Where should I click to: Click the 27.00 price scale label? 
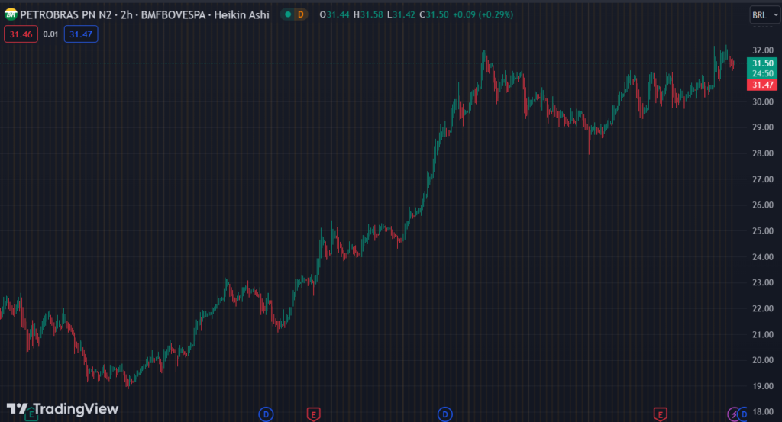(763, 179)
